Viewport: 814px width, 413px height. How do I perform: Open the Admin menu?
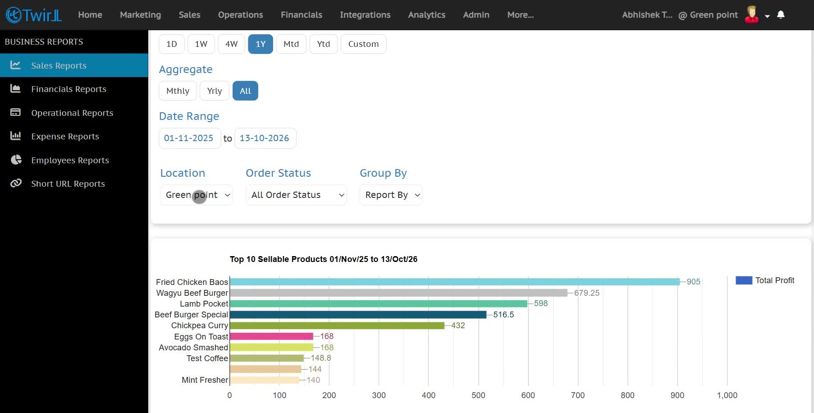pos(476,15)
